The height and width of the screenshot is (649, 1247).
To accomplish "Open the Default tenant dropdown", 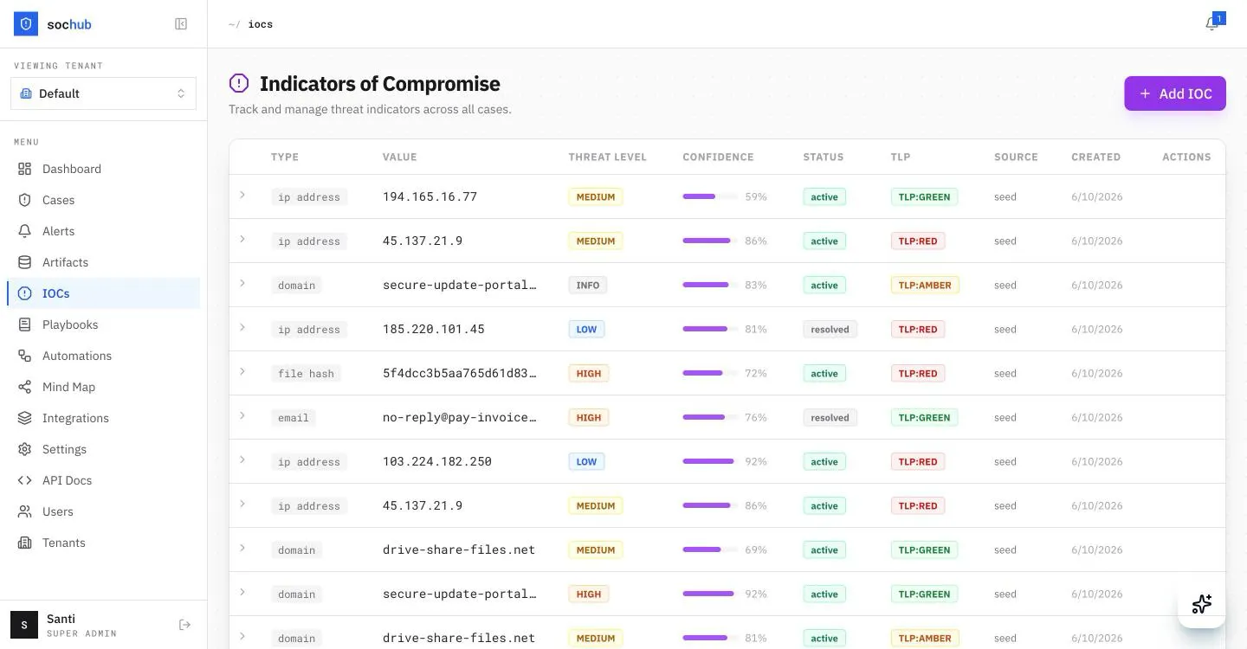I will point(103,93).
